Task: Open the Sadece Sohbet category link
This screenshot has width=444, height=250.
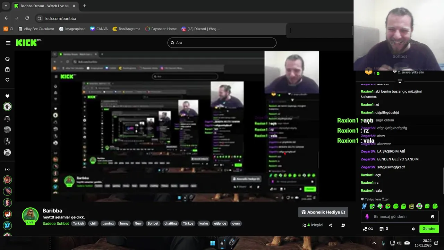Action: [56, 224]
